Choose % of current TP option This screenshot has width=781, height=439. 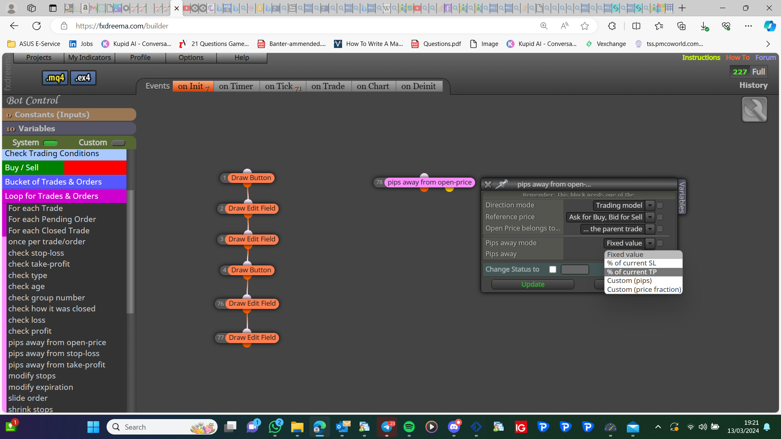(x=643, y=272)
